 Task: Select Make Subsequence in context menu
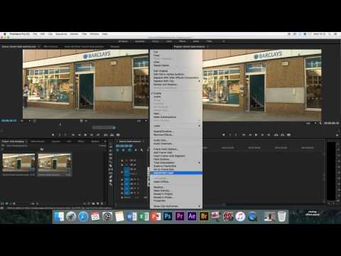176,117
